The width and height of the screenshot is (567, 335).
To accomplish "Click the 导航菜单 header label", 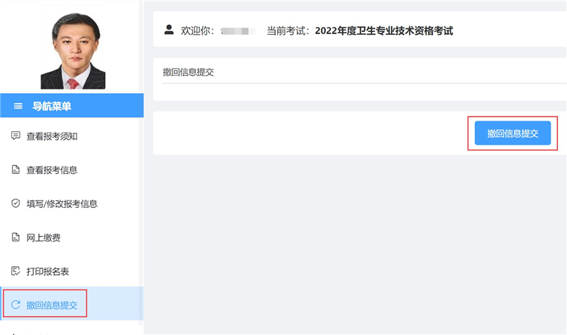I will pyautogui.click(x=52, y=106).
